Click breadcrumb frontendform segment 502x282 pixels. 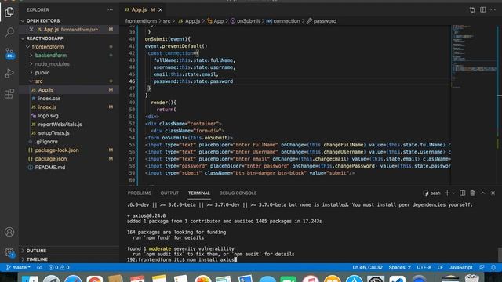pyautogui.click(x=141, y=21)
